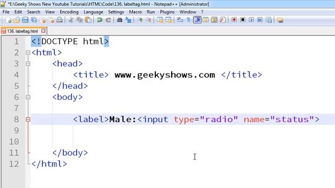Toggle Show All Characters pilcrow icon
This screenshot has width=335, height=188.
[x=188, y=20]
